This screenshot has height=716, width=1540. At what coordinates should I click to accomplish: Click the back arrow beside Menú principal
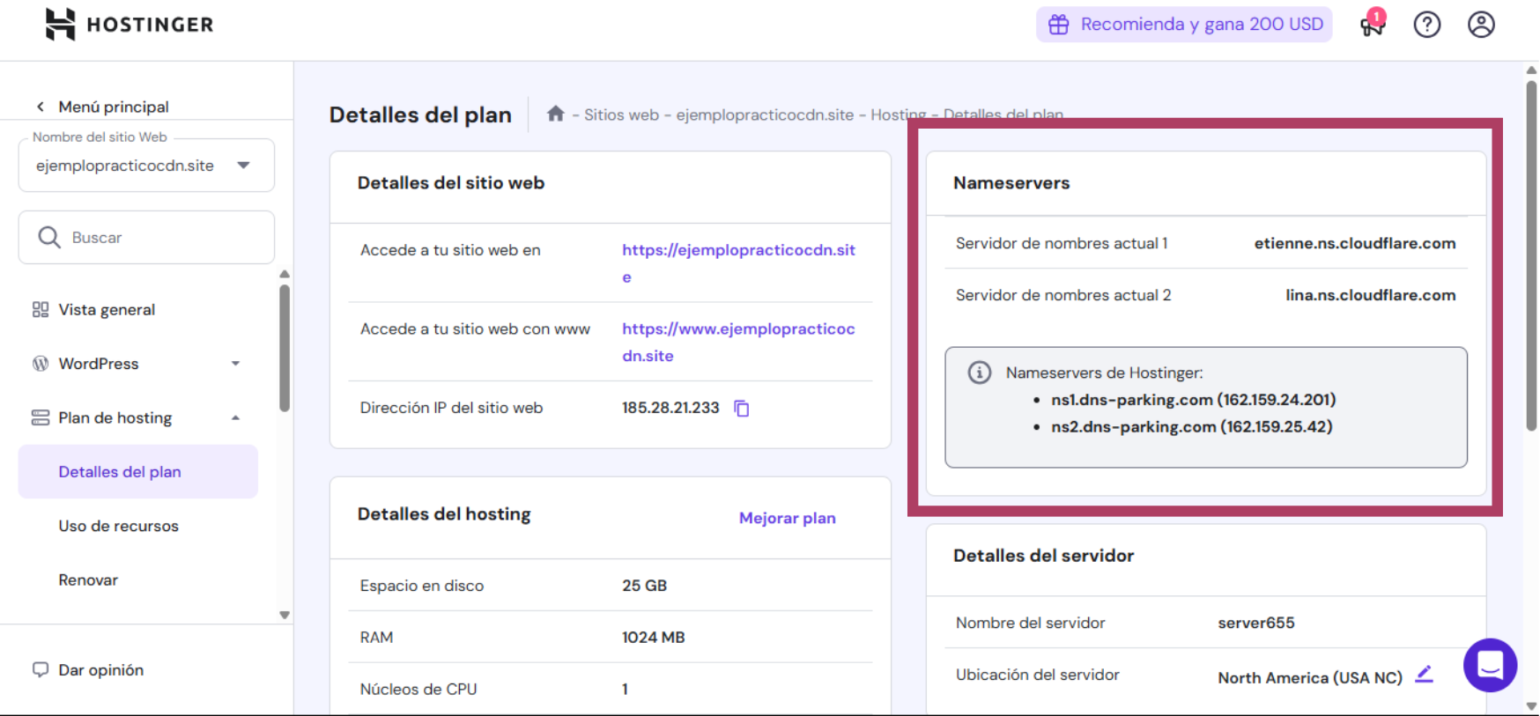click(41, 107)
